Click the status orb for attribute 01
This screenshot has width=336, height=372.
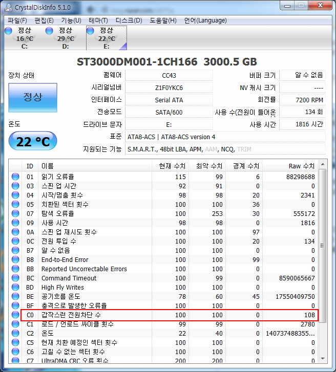click(15, 177)
